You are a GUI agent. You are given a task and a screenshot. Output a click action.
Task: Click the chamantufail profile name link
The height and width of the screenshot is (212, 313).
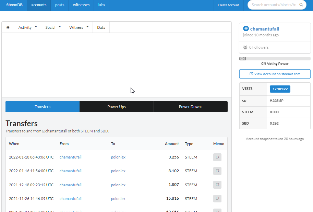pos(265,29)
